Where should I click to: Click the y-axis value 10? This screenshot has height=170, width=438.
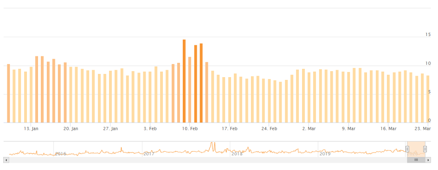428,63
